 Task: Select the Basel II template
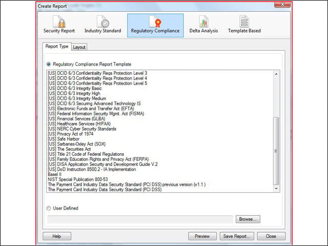[55, 174]
